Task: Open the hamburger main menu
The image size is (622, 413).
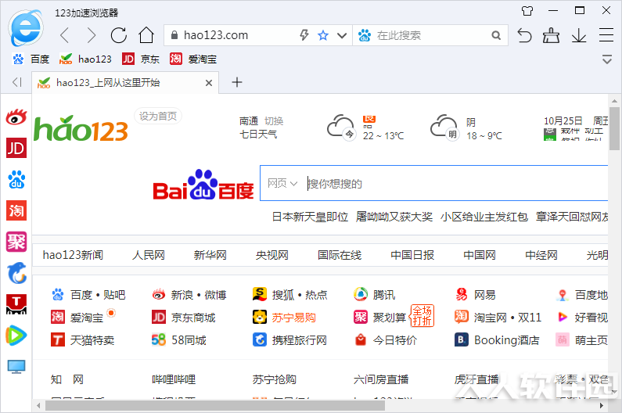Action: tap(606, 35)
